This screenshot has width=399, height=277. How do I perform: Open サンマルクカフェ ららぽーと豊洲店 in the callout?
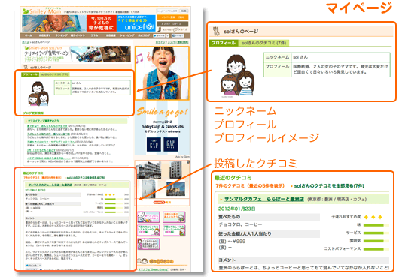pos(264,200)
